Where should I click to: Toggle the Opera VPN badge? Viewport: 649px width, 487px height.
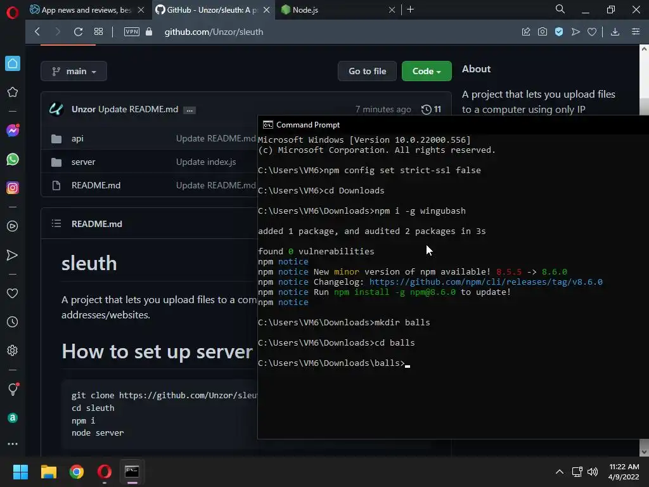point(132,32)
